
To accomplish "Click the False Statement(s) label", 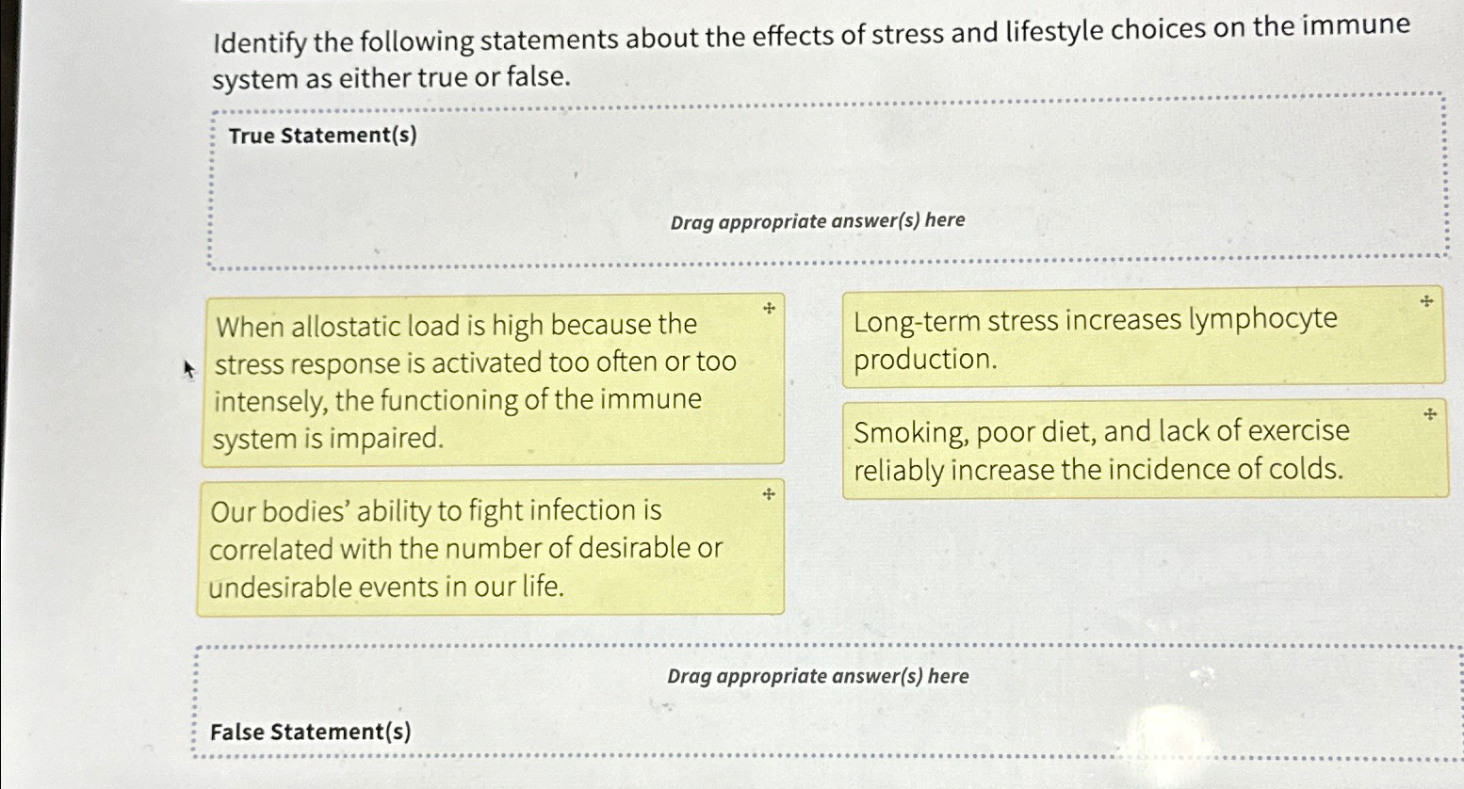I will pos(311,732).
